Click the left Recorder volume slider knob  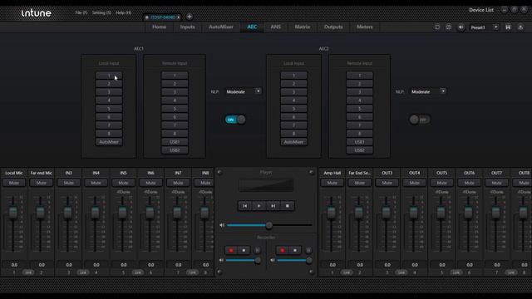tap(258, 260)
